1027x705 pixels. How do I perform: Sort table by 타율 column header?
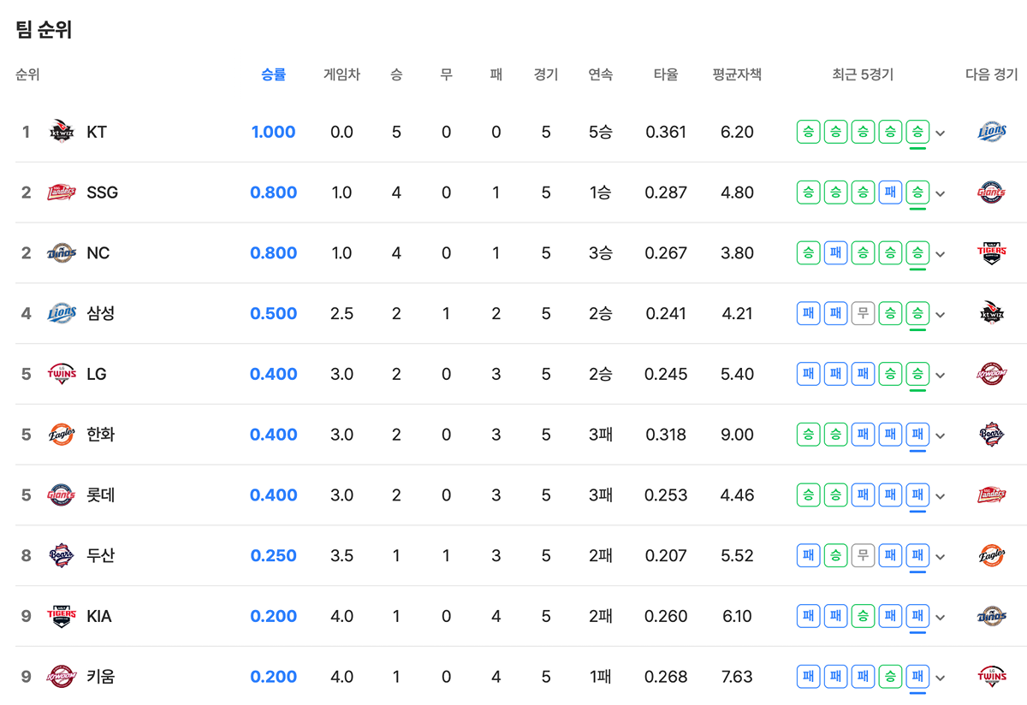pos(665,74)
